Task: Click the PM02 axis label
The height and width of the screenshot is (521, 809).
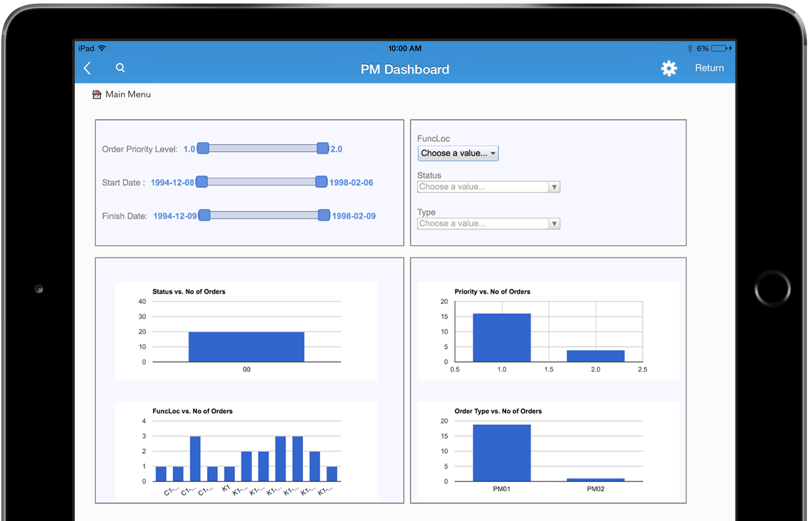Action: click(596, 489)
